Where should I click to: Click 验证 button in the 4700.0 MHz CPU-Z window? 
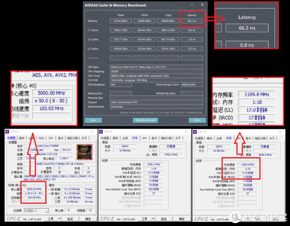(x=164, y=219)
